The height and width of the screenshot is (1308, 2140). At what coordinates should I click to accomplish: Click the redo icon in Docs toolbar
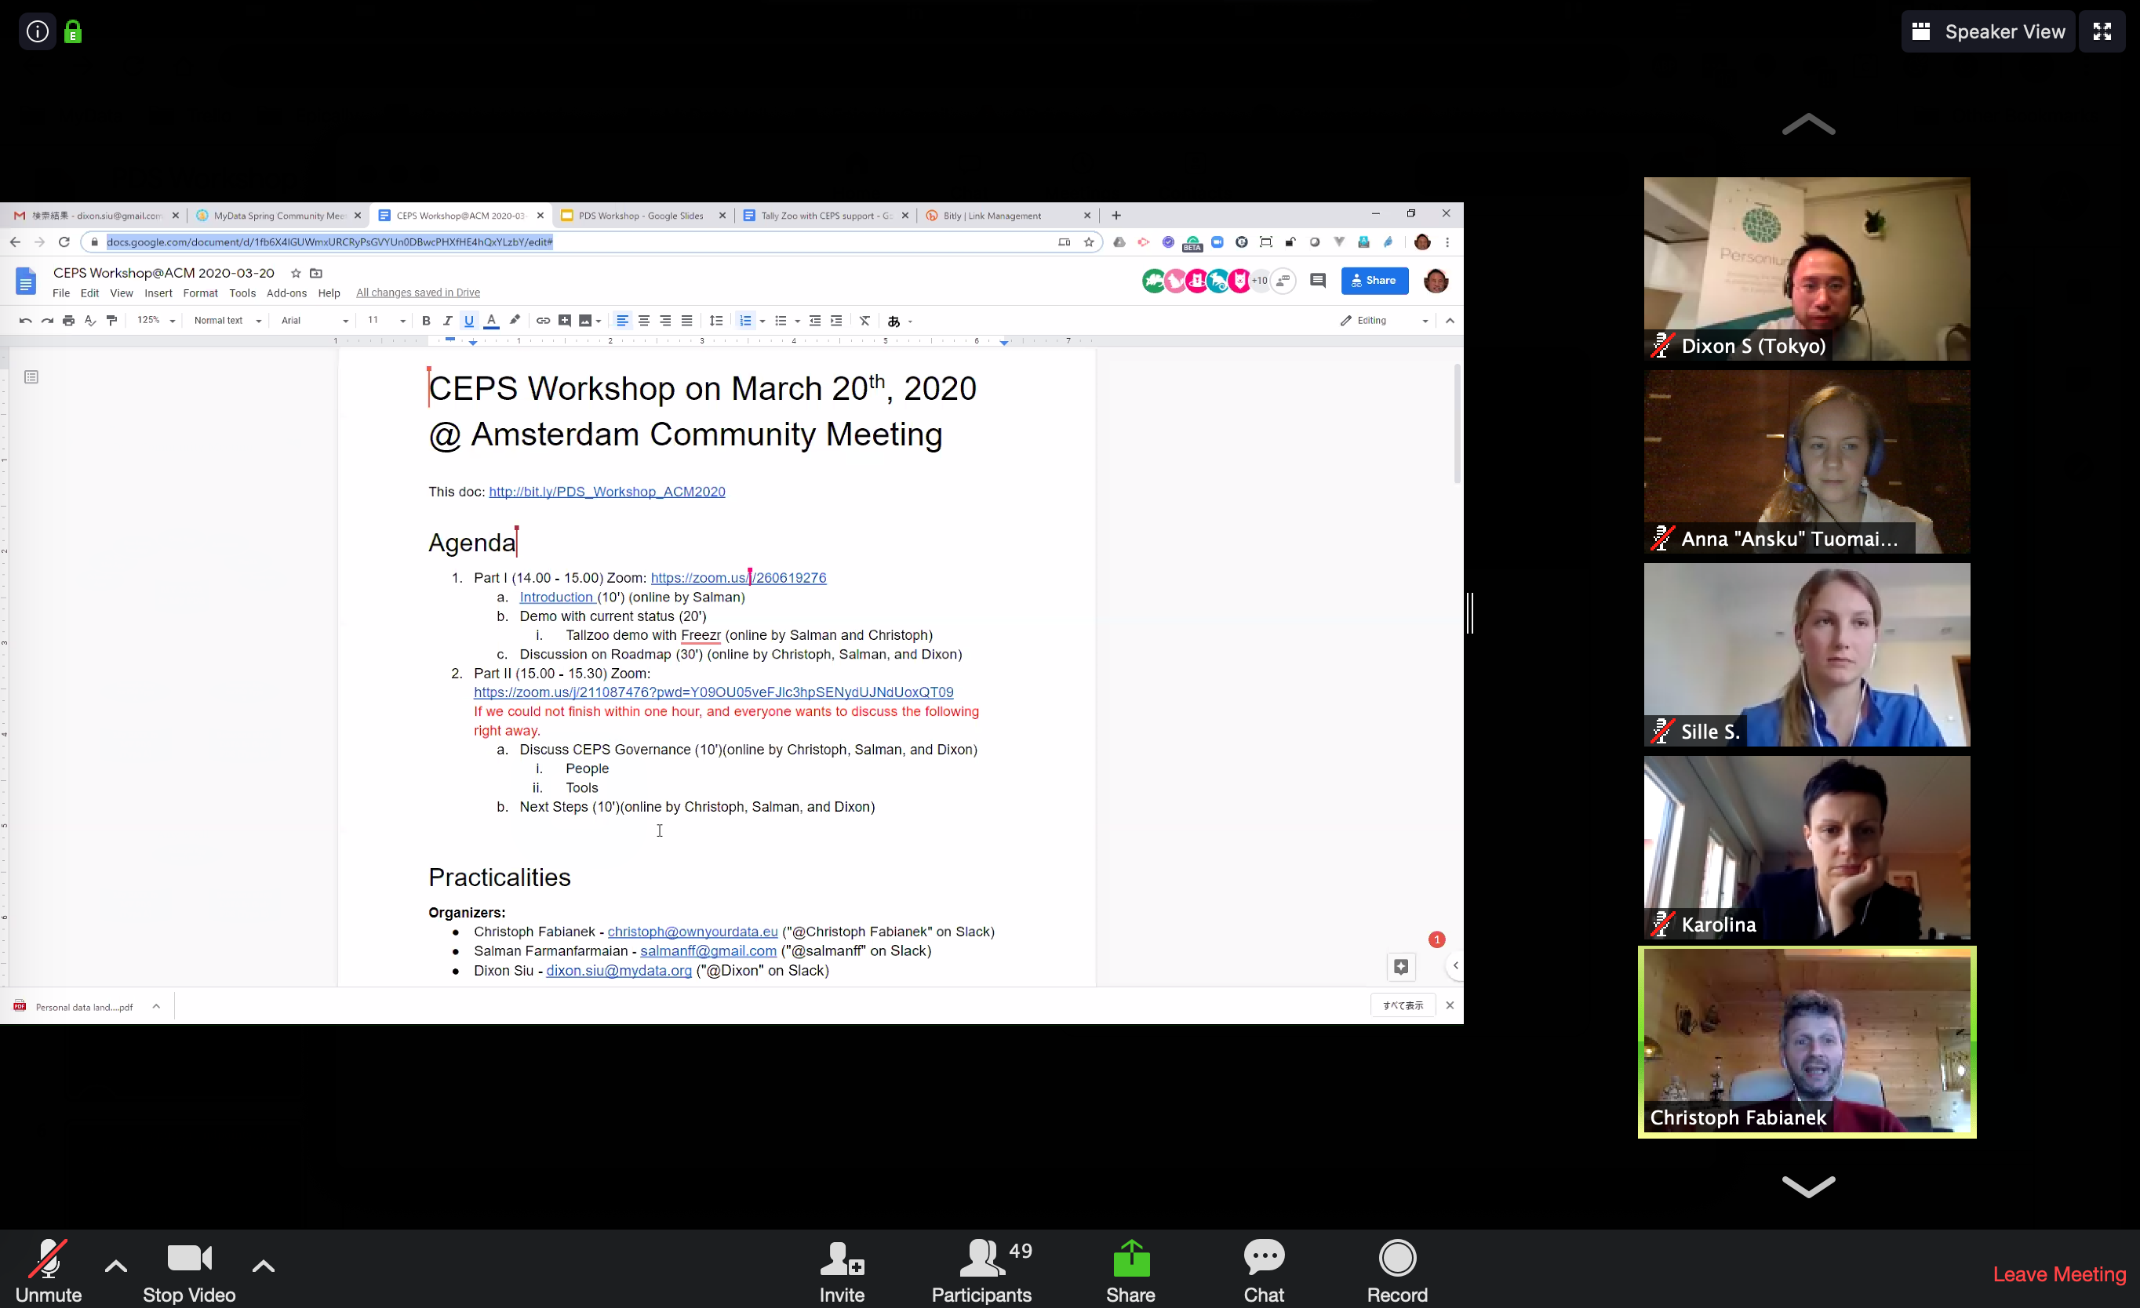coord(47,320)
